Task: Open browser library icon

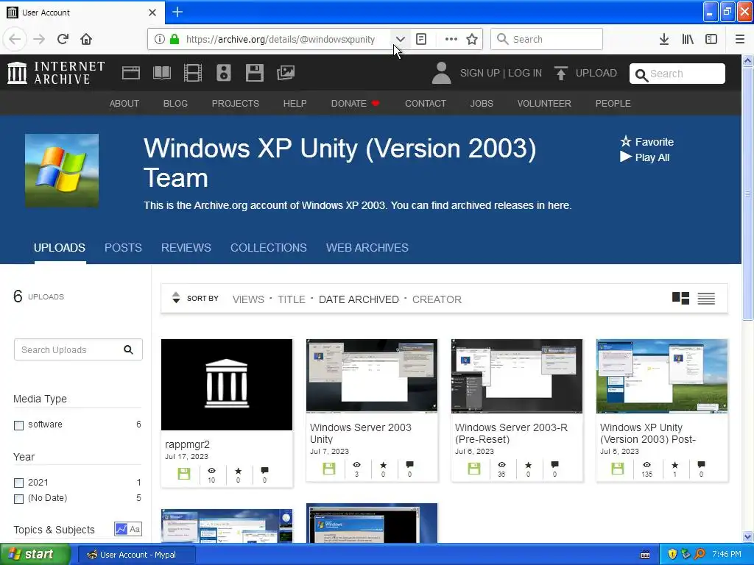Action: pyautogui.click(x=688, y=39)
